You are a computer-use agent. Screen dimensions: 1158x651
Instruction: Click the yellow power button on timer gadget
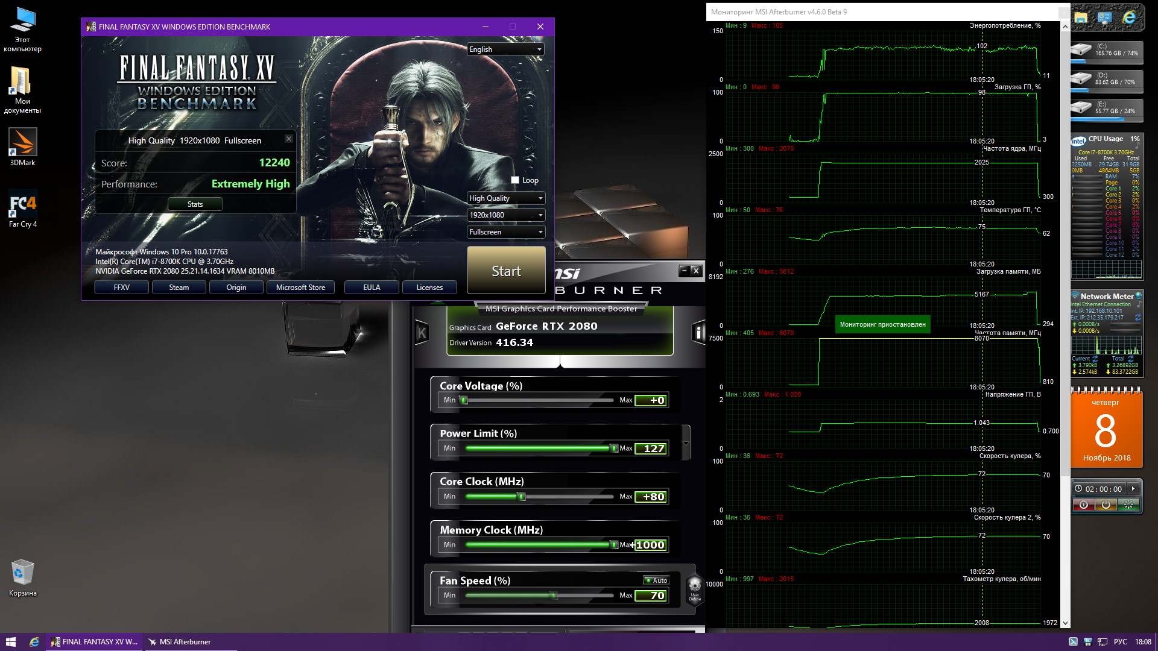[x=1106, y=505]
